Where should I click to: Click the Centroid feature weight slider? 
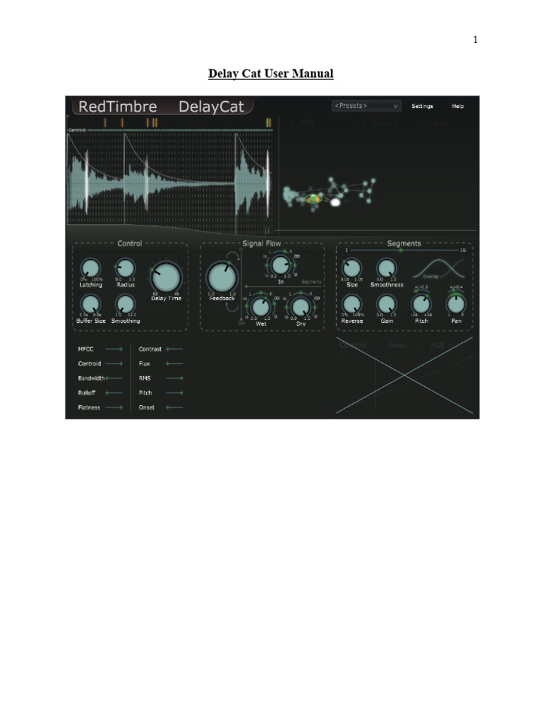(x=114, y=364)
